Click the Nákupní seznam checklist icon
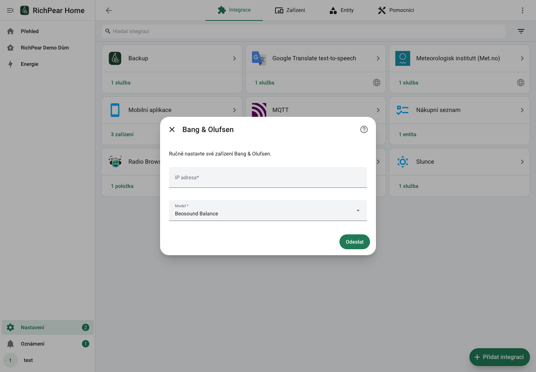Viewport: 536px width, 372px height. point(403,110)
